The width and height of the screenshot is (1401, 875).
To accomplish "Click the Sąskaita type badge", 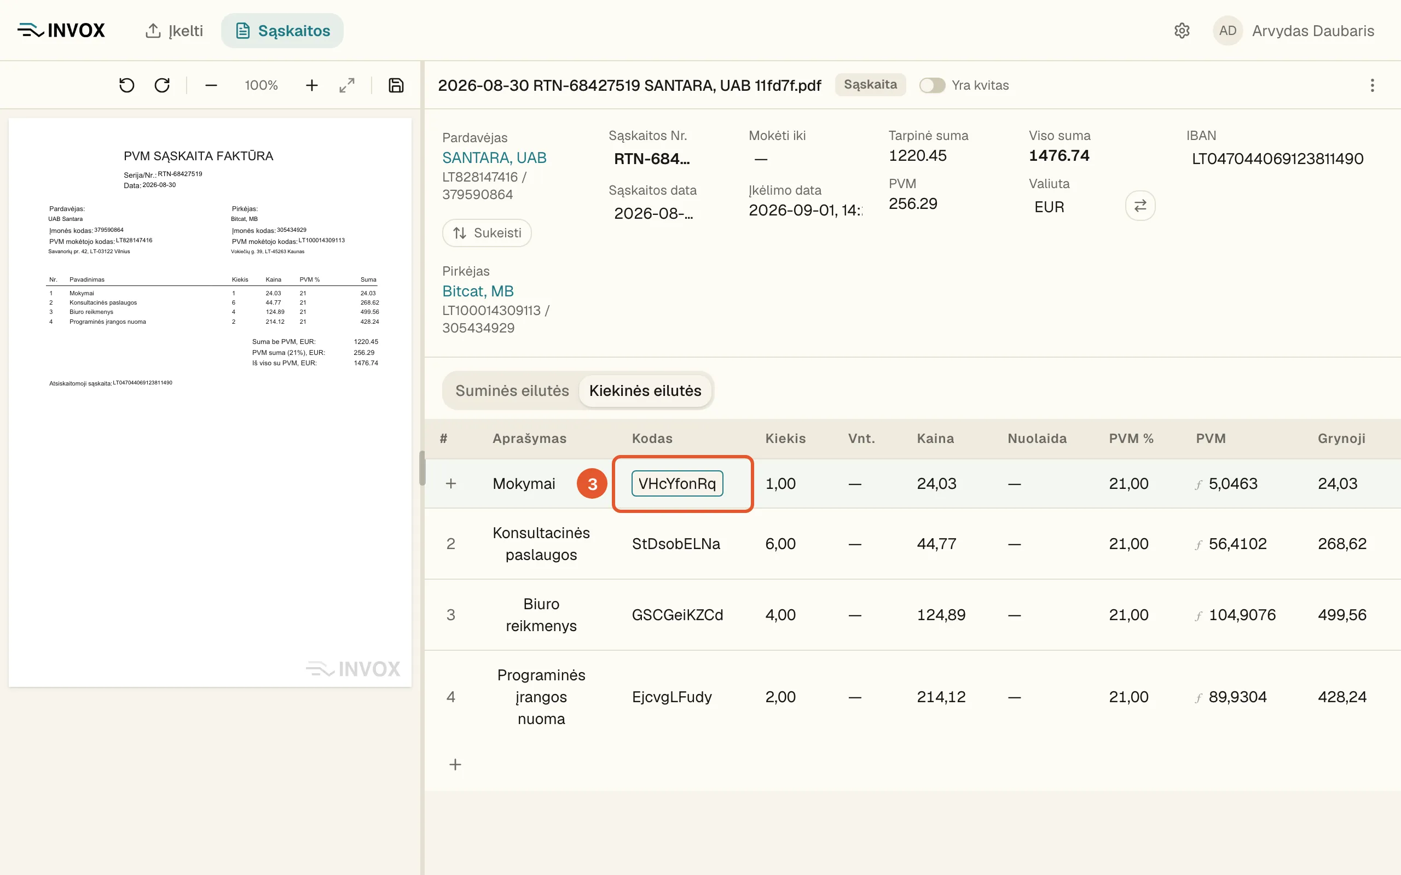I will click(x=870, y=84).
